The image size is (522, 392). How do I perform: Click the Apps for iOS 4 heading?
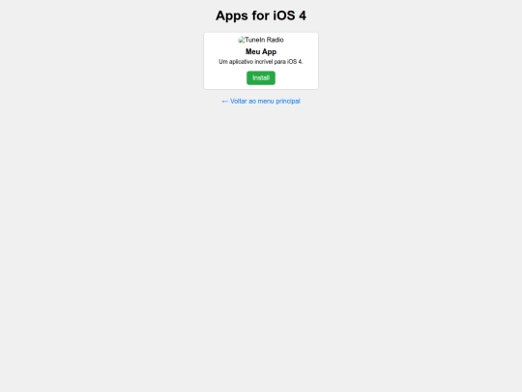[x=261, y=15]
